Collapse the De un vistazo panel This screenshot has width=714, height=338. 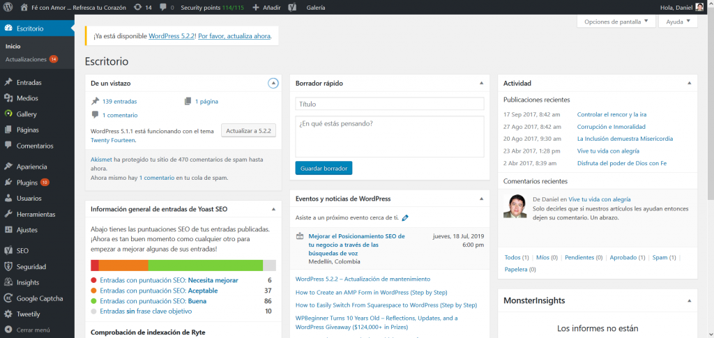[x=273, y=84]
